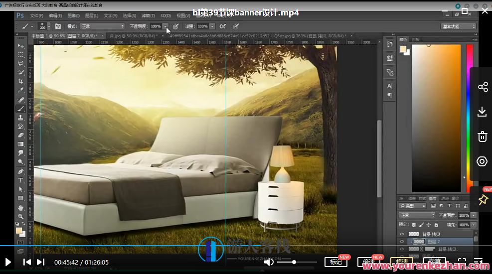Toggle visibility of top 背景 拷贝 layer
The image size is (492, 274).
click(x=402, y=234)
